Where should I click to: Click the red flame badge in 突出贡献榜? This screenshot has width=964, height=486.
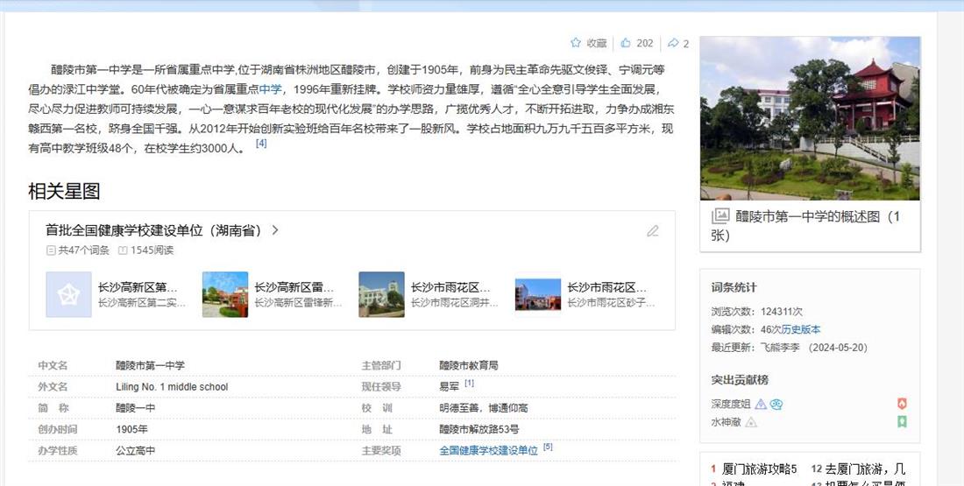902,404
